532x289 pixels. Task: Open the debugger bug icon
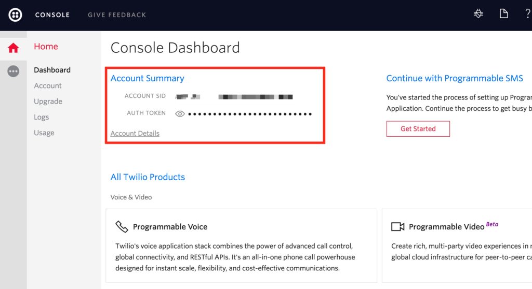(x=478, y=14)
